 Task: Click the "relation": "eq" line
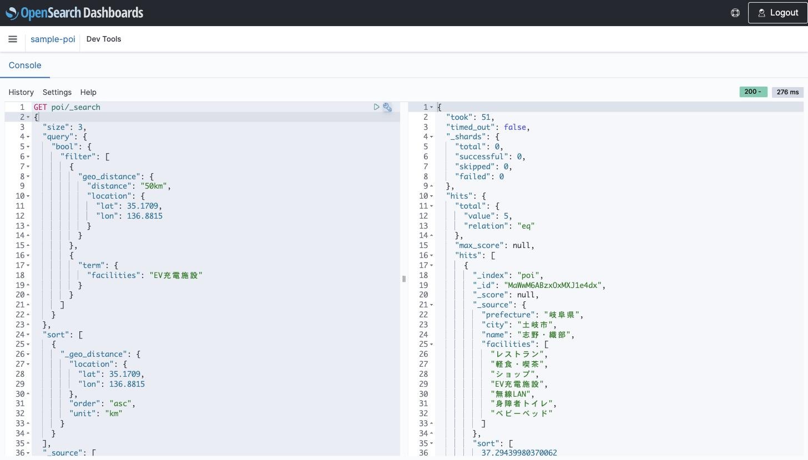pyautogui.click(x=499, y=226)
